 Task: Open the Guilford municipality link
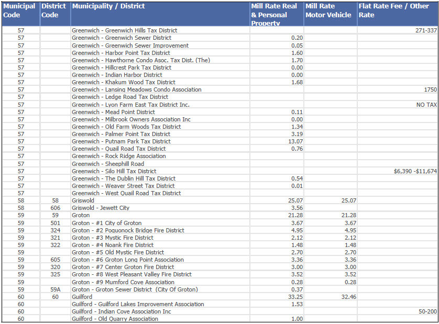[82, 296]
